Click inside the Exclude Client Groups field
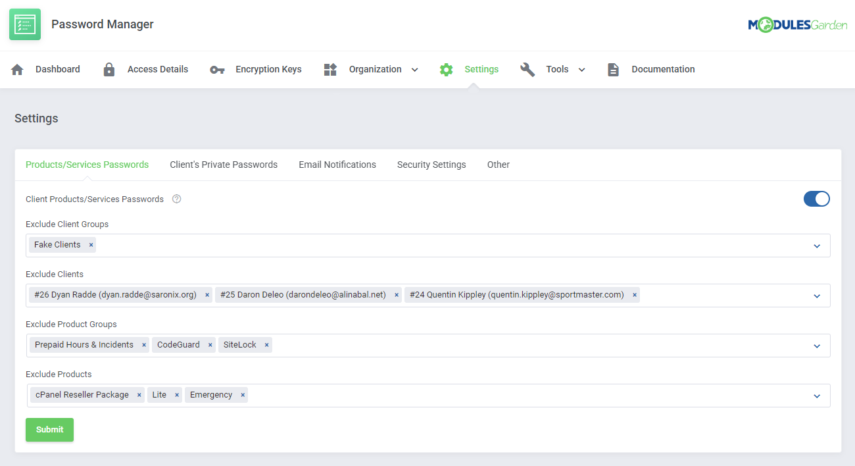This screenshot has height=466, width=855. point(428,246)
